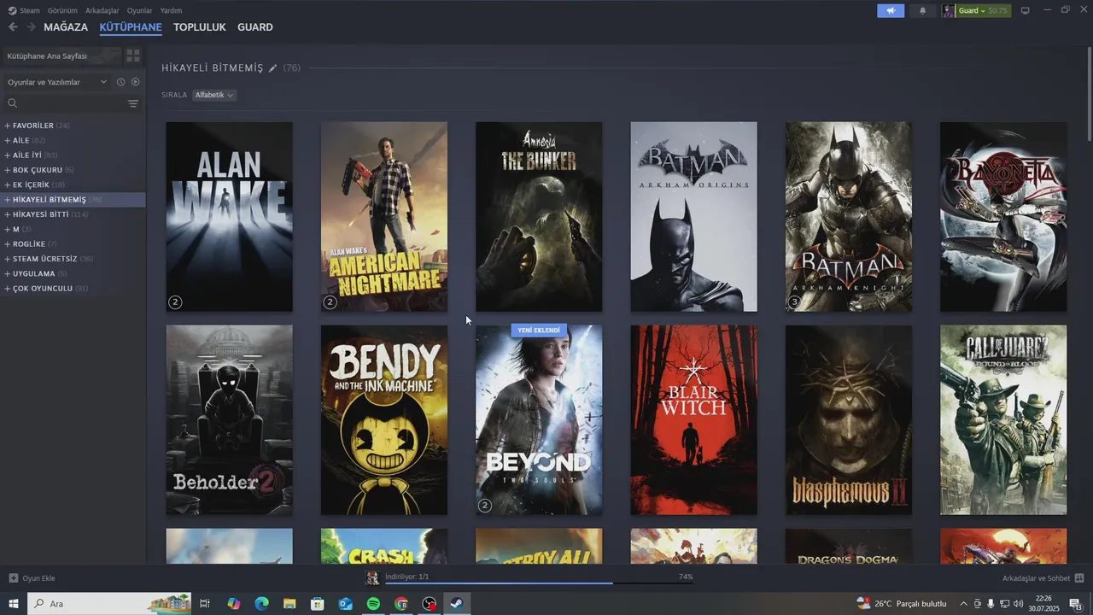
Task: Click the download progress bar
Action: coord(538,583)
